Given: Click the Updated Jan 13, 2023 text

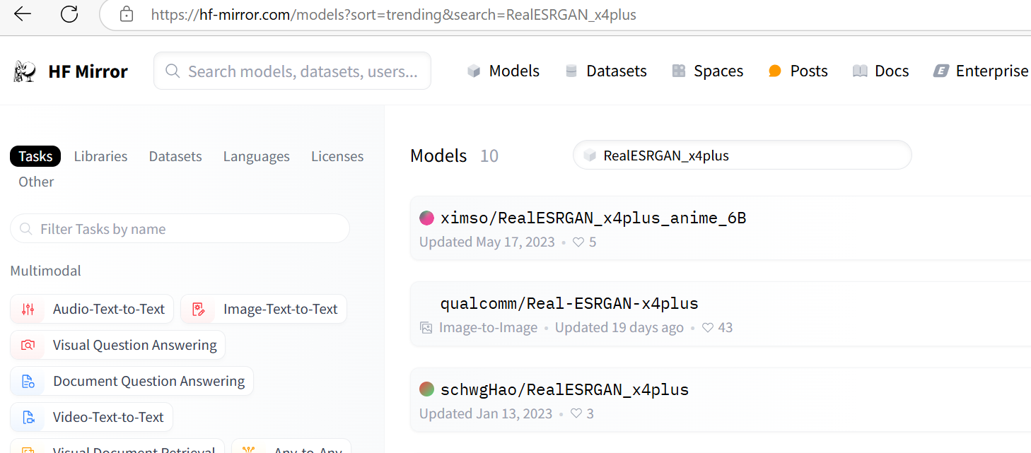Looking at the screenshot, I should pos(486,414).
